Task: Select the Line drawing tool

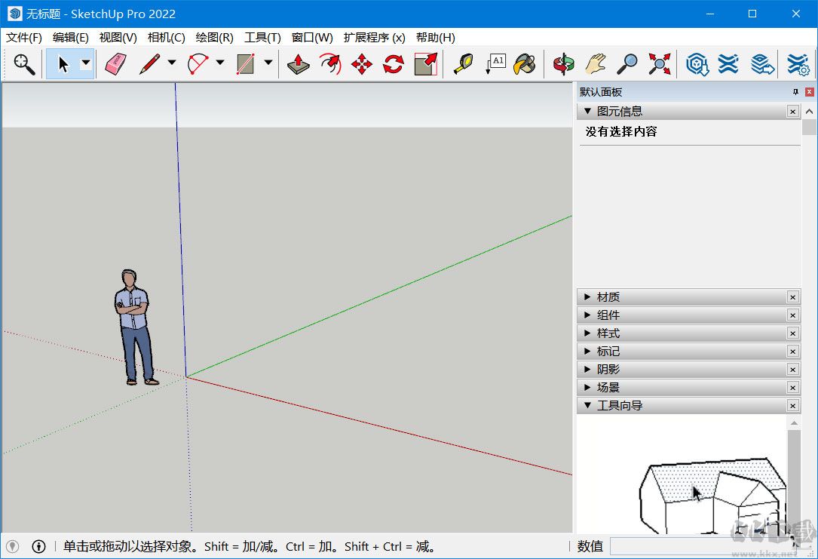Action: tap(149, 64)
